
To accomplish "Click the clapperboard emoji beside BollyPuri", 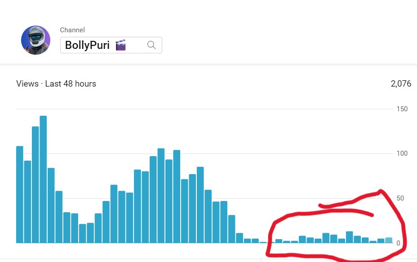I will click(x=120, y=45).
